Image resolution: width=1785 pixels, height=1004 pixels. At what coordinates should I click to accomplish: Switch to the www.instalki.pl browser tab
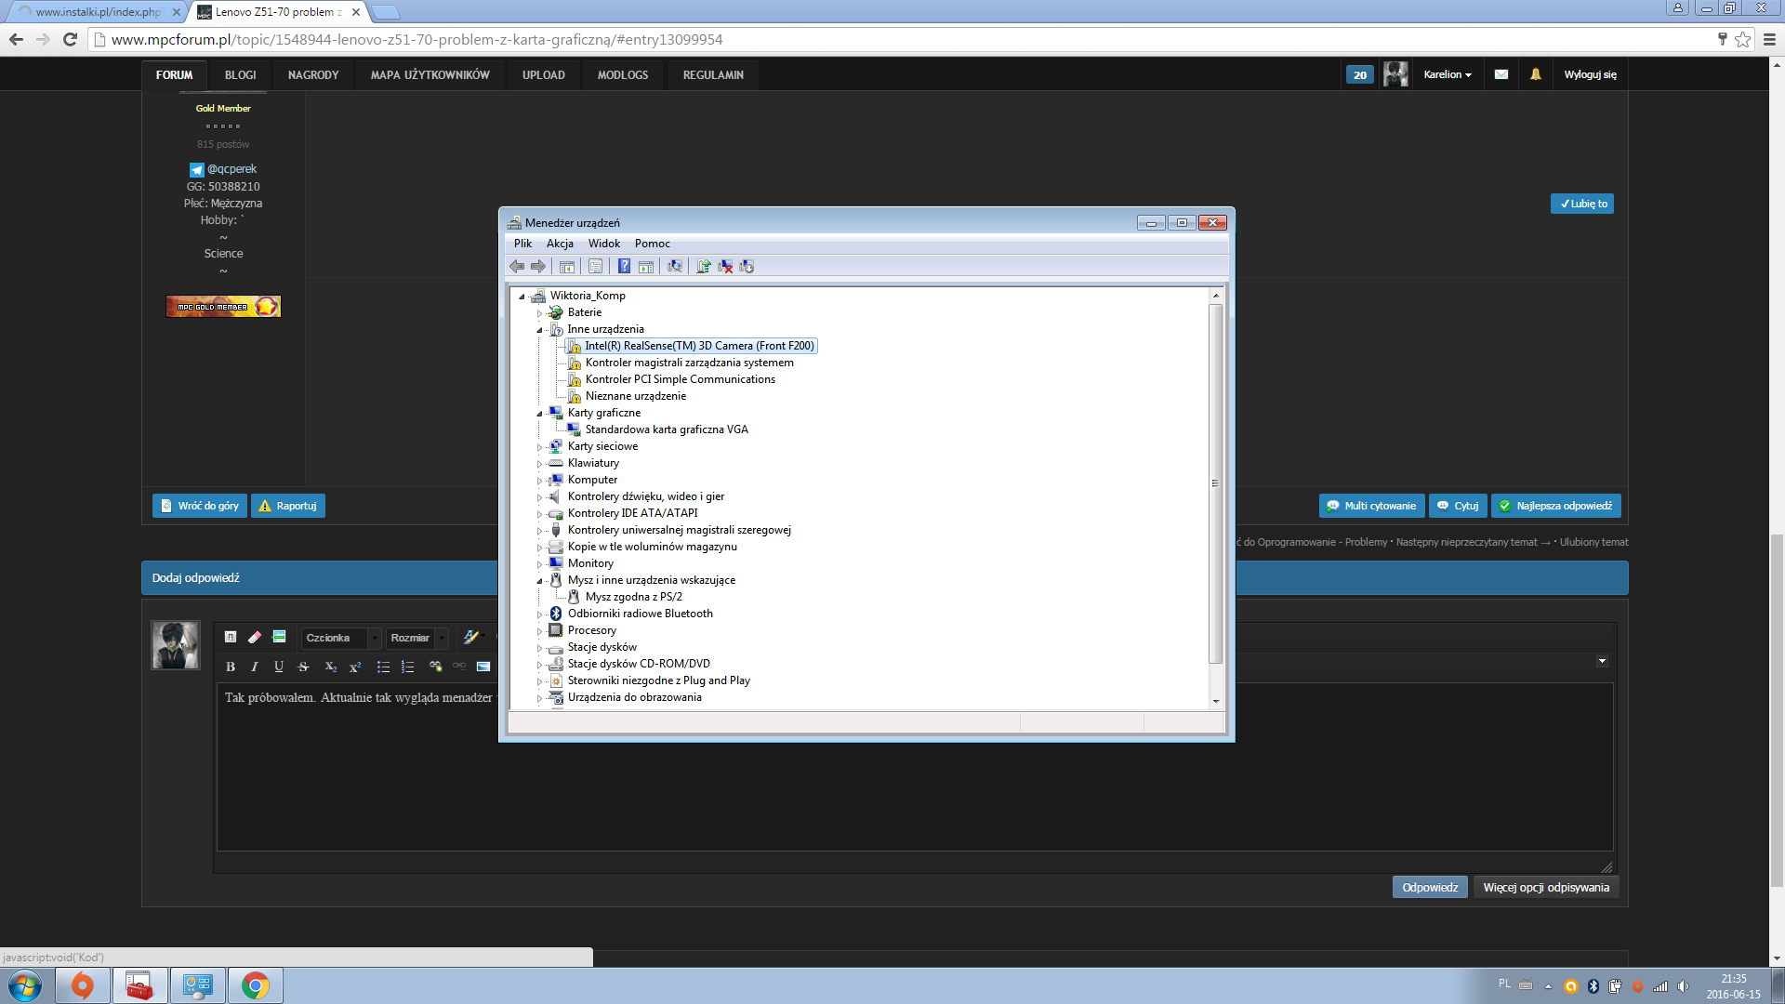point(97,12)
